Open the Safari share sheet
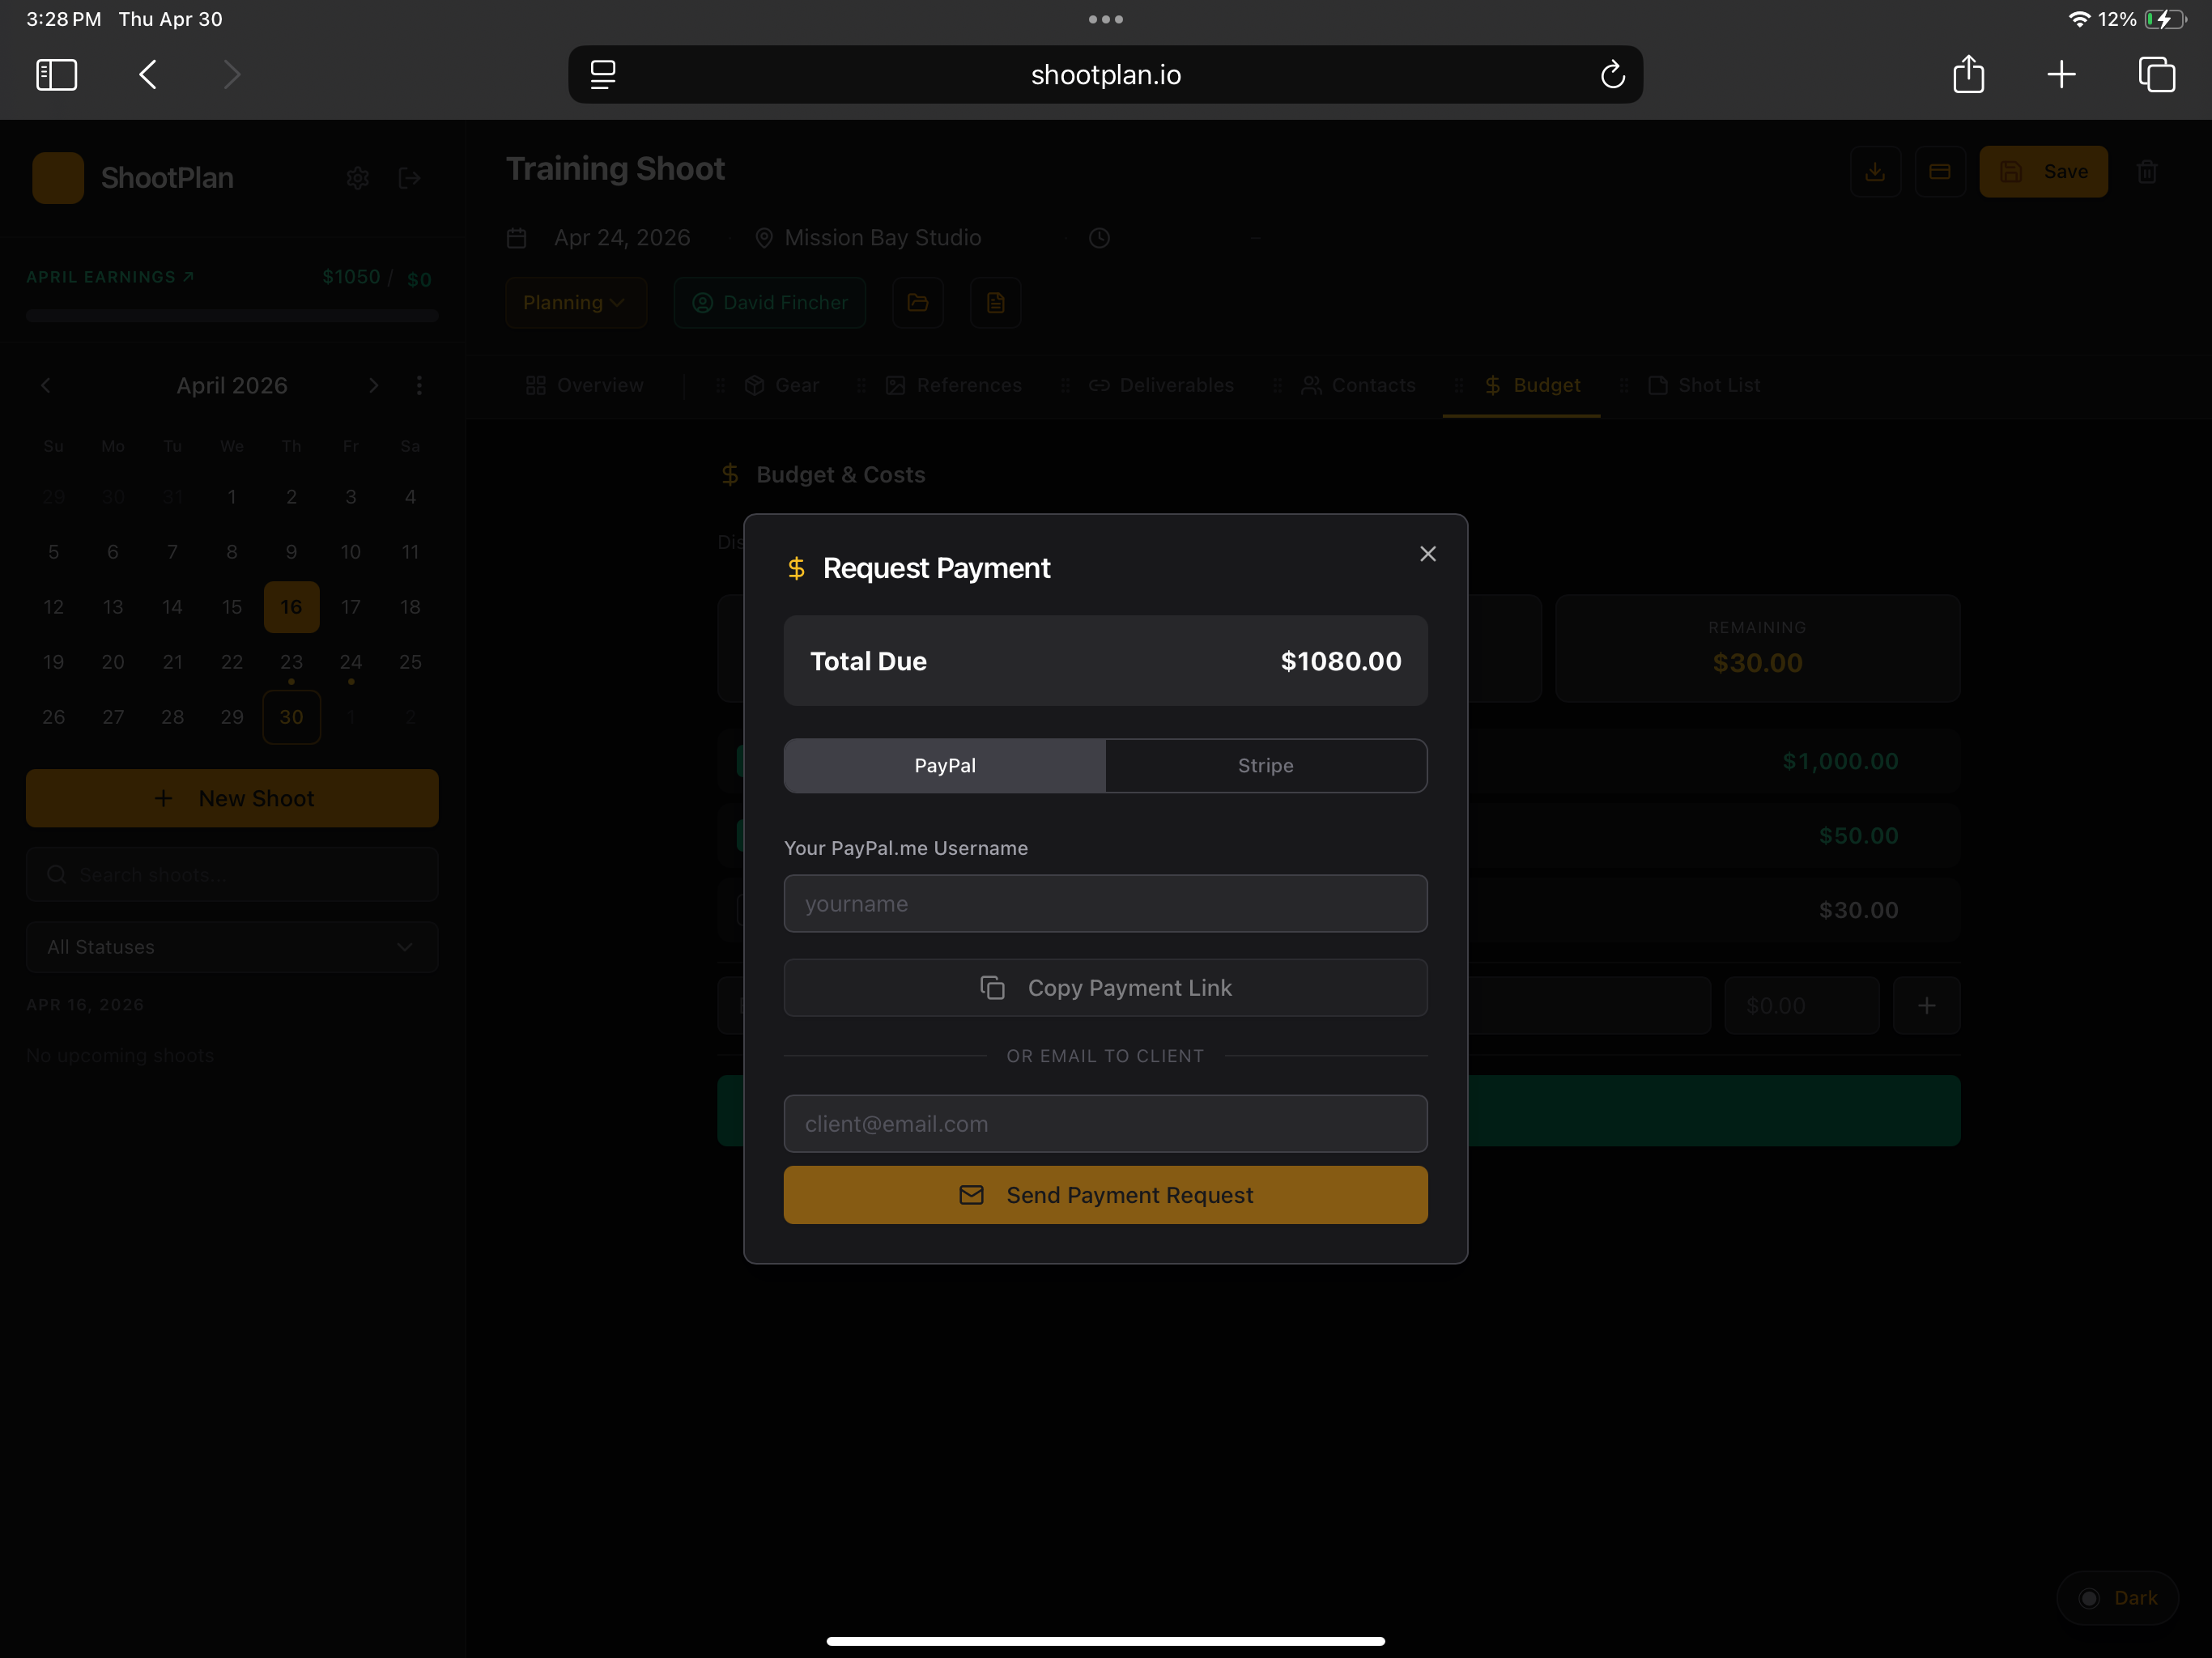The image size is (2212, 1658). 1968,74
